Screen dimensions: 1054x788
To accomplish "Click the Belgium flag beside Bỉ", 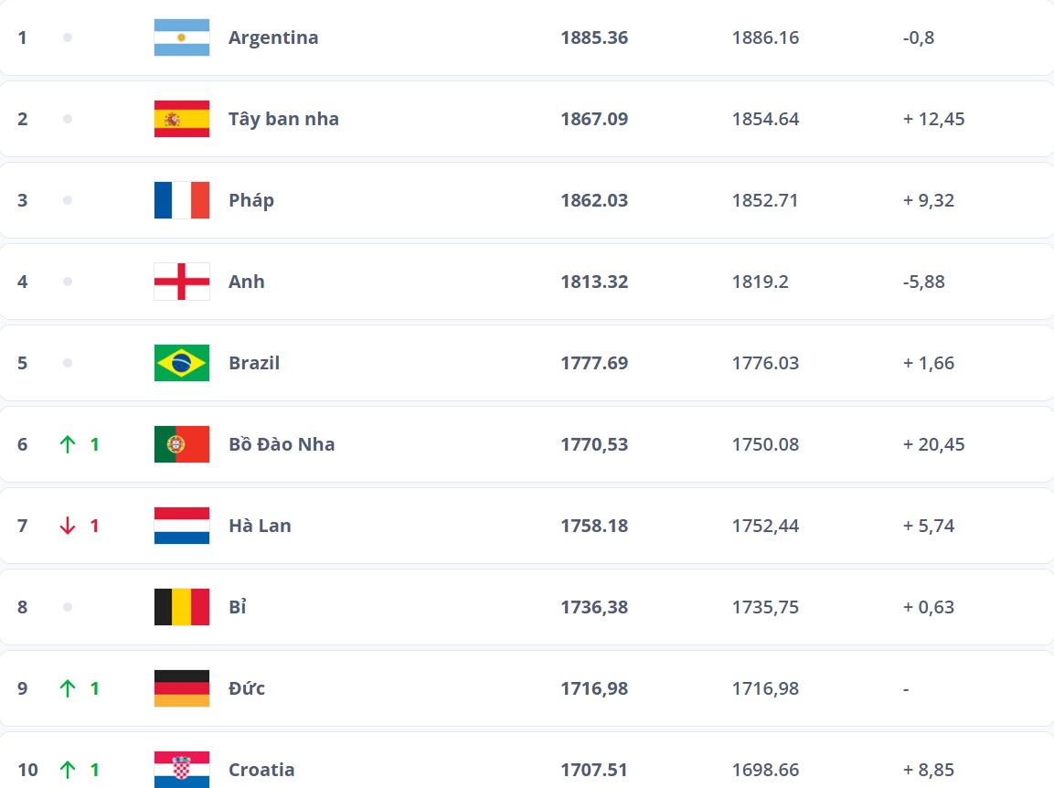I will [x=182, y=607].
